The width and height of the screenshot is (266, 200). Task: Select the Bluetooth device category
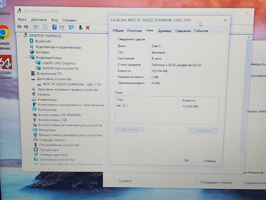click(x=43, y=41)
